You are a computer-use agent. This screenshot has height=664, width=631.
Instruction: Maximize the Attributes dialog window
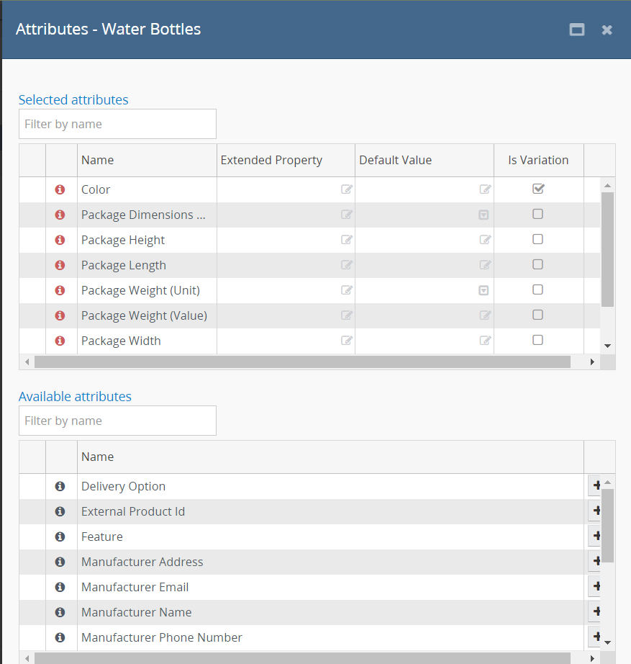pyautogui.click(x=576, y=30)
